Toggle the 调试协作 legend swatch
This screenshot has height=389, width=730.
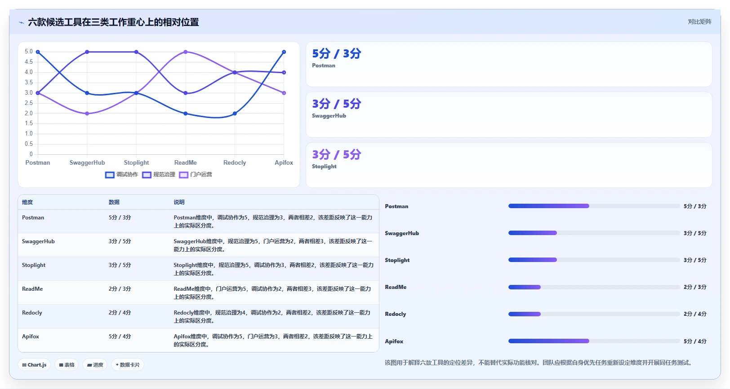110,175
